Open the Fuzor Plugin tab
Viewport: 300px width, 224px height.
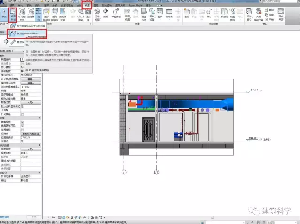(136, 5)
